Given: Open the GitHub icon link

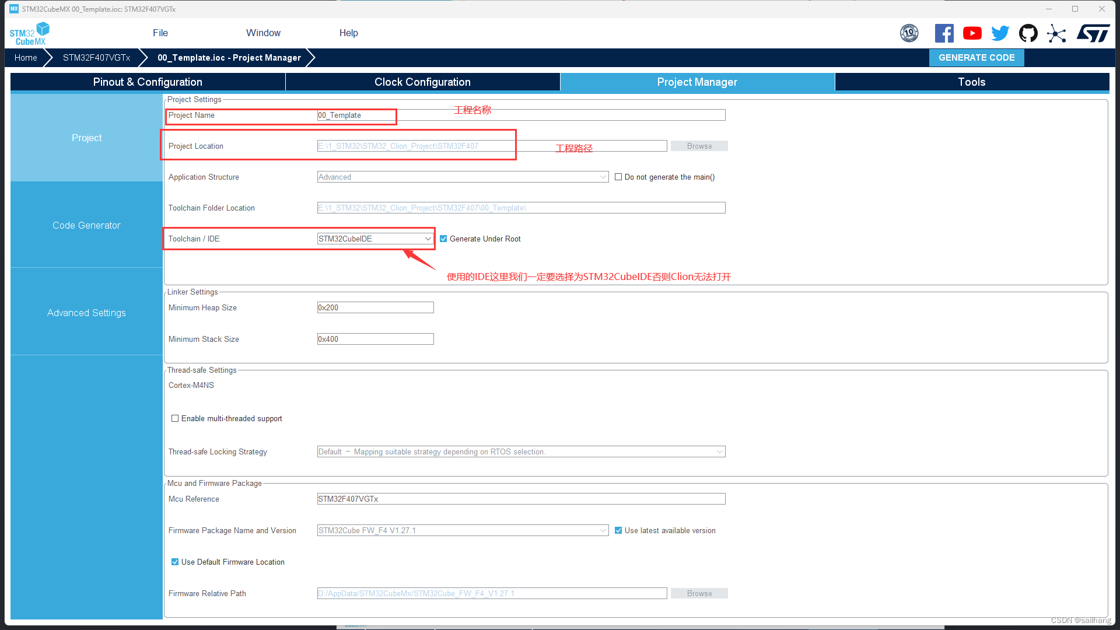Looking at the screenshot, I should coord(1028,33).
